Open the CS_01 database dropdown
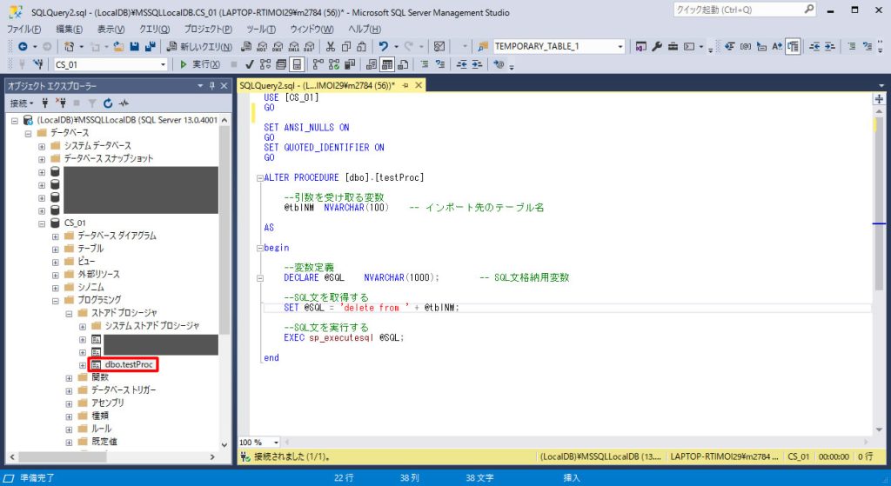Screen dimensions: 891x486 click(163, 64)
